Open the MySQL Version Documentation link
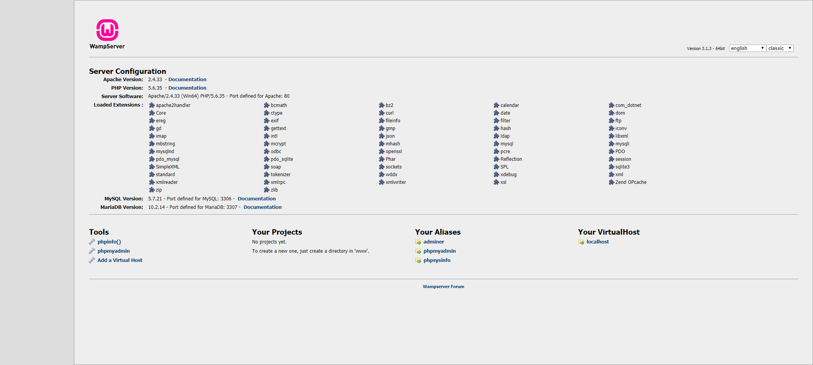813x365 pixels. coord(257,199)
